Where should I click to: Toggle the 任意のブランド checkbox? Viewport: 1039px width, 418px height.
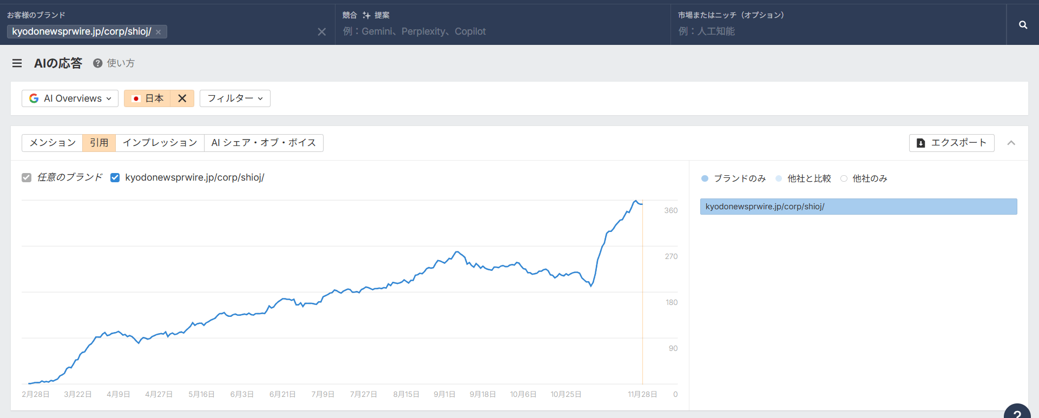[27, 177]
